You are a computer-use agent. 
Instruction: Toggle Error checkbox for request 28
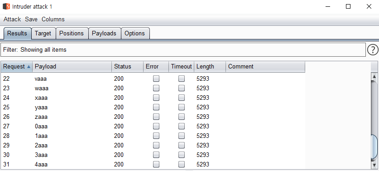click(x=156, y=136)
